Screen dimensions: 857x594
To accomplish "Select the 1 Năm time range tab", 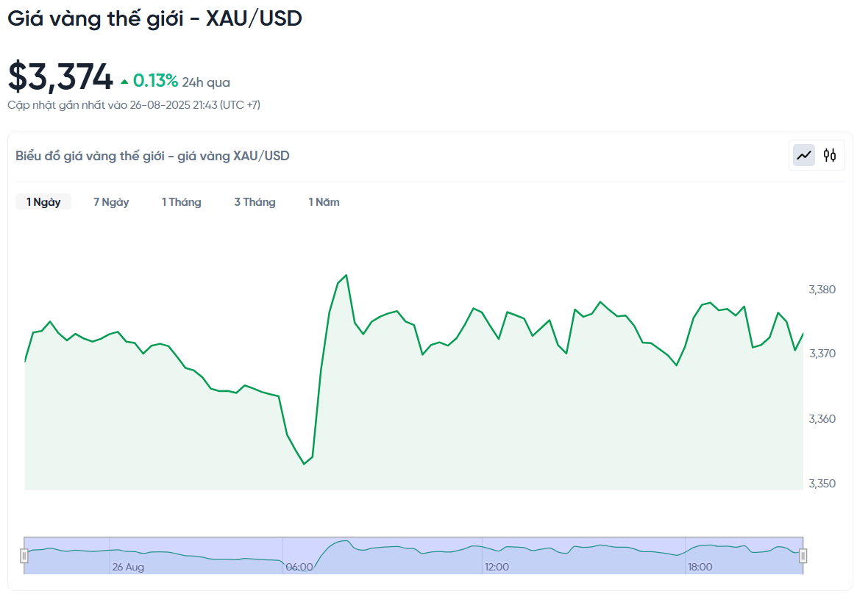I will 324,202.
